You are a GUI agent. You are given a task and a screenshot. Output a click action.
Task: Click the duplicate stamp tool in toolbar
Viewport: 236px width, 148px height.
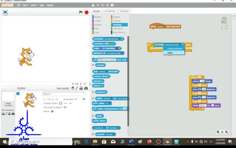93,6
